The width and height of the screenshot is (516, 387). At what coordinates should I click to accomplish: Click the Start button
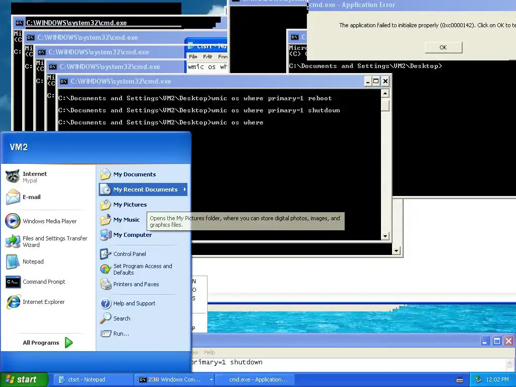tap(24, 379)
